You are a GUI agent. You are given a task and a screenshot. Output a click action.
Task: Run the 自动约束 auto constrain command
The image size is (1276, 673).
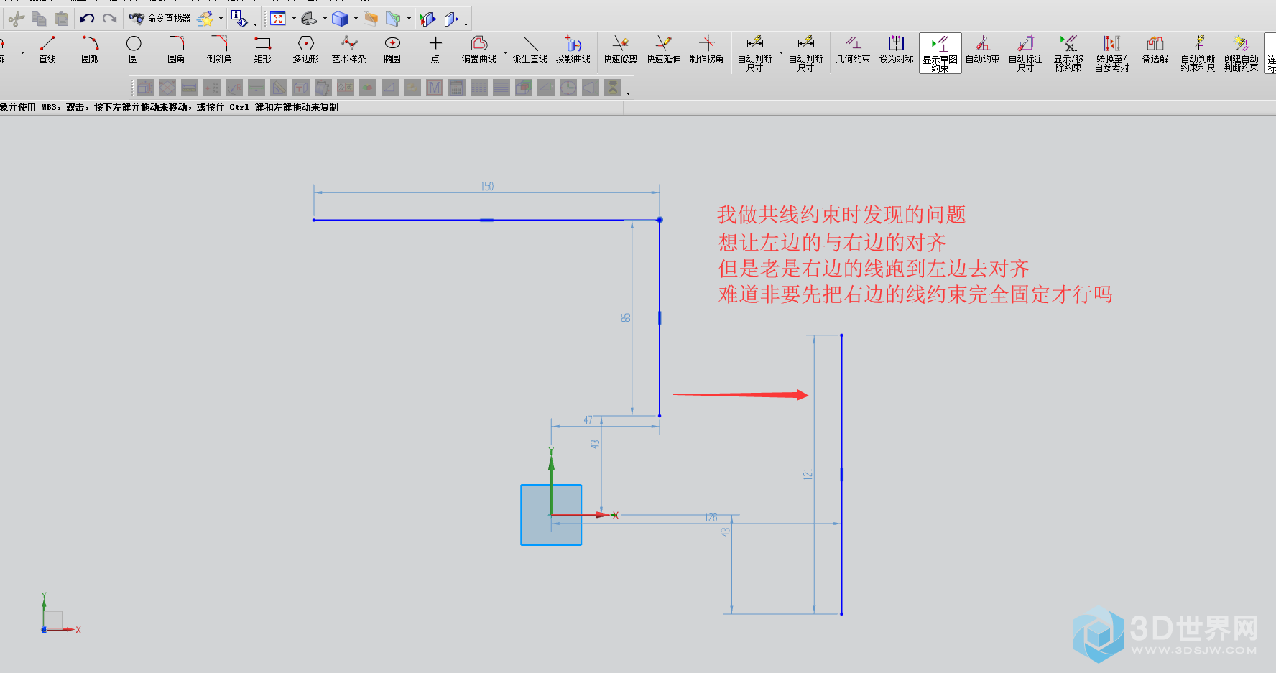983,51
